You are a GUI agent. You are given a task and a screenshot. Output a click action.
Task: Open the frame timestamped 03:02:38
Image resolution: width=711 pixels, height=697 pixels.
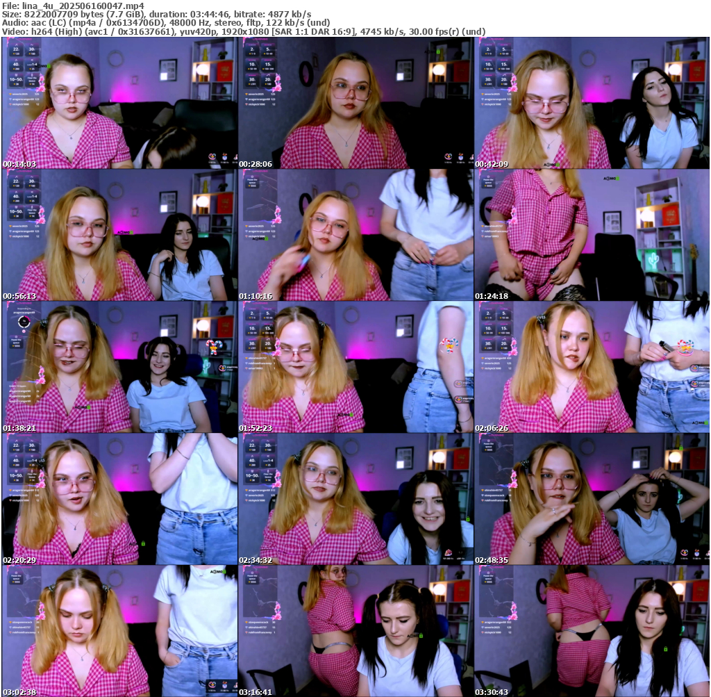(119, 631)
